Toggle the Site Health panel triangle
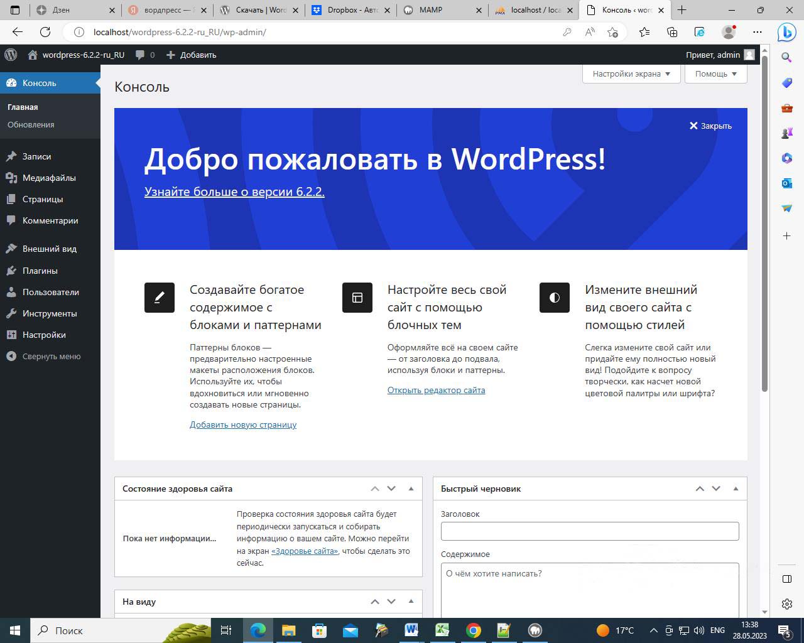Viewport: 804px width, 643px height. (411, 489)
